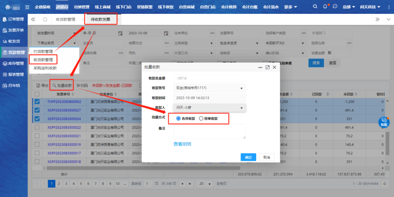
Task: Uncheck the row THFP2023090800002 checkbox
Action: point(37,102)
